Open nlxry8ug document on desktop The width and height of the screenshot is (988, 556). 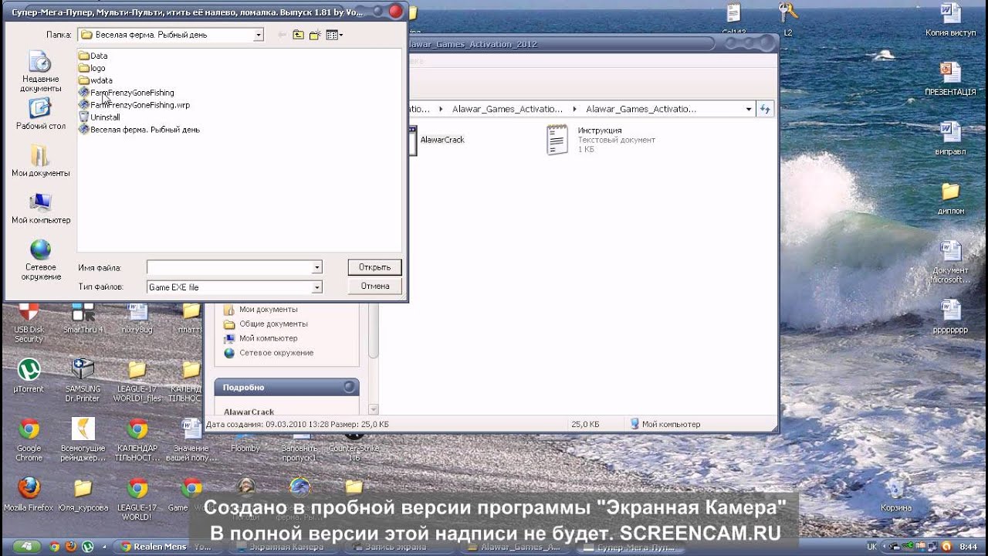137,318
